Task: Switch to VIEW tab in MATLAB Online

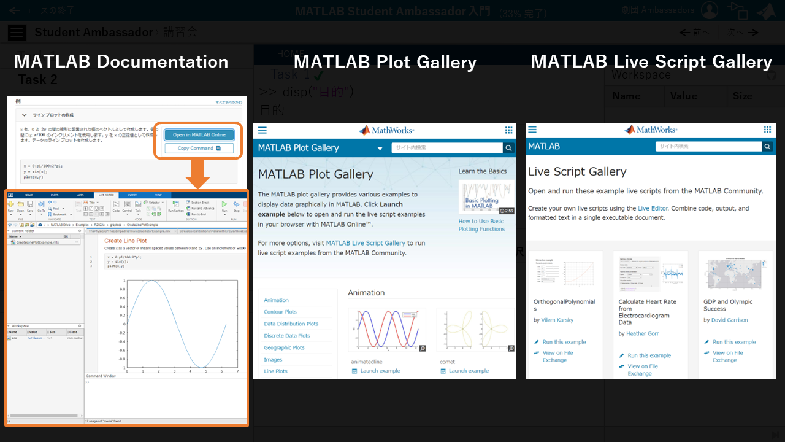Action: (158, 195)
